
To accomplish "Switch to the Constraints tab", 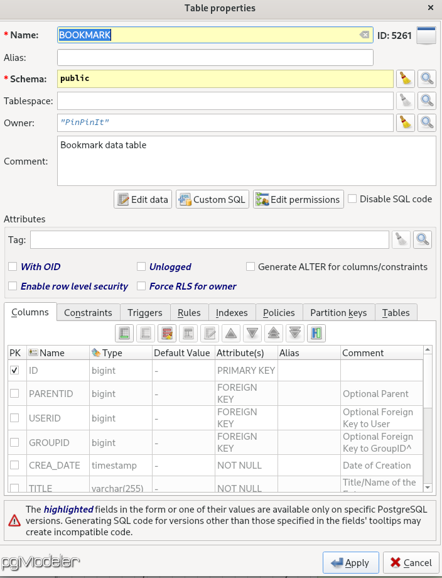I will pyautogui.click(x=88, y=312).
